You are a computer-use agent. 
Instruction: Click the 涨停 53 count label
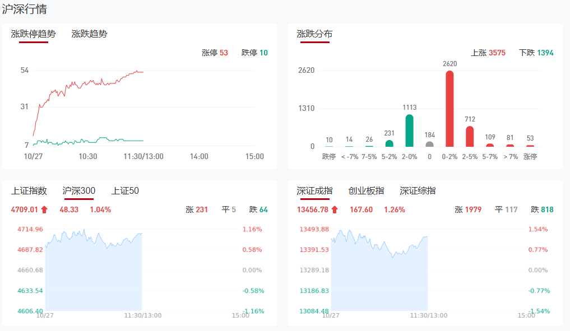tap(215, 53)
